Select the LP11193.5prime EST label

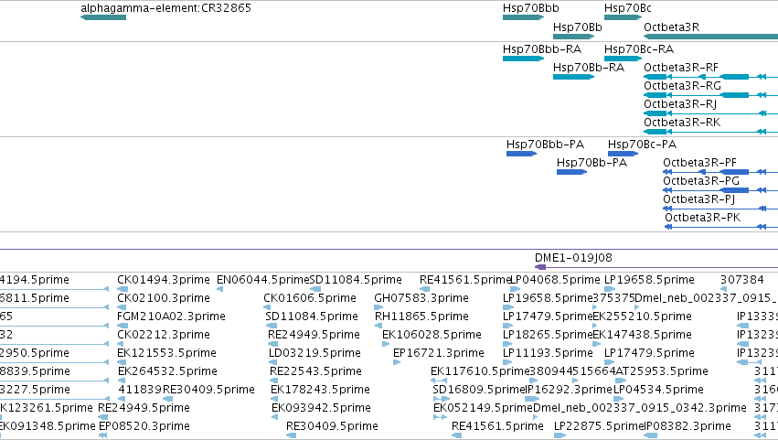[x=548, y=353]
